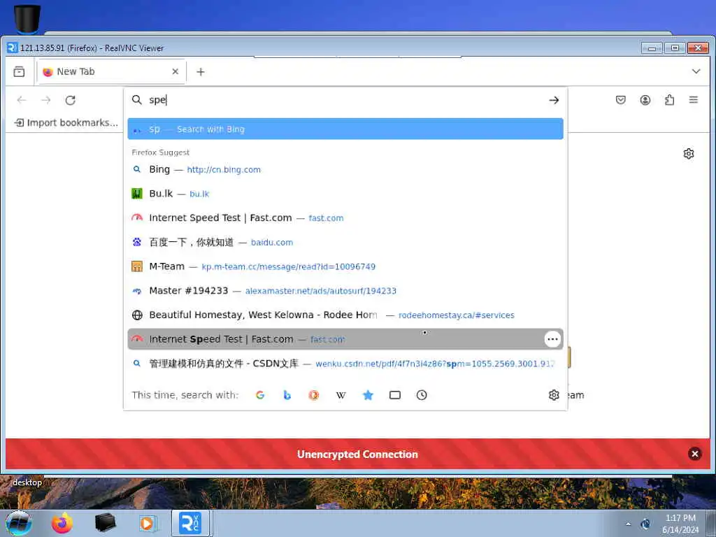Search this time in History clock

coord(422,395)
